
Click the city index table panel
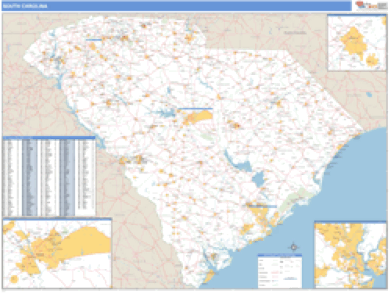click(49, 177)
